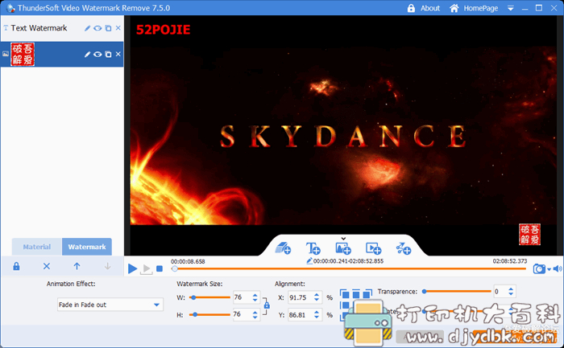564x348 pixels.
Task: Delete the Text Watermark item
Action: pos(118,28)
